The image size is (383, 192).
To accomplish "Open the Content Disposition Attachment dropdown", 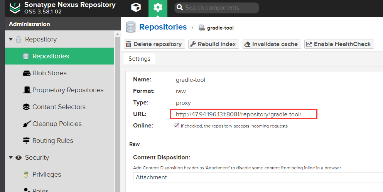I will tap(258, 177).
